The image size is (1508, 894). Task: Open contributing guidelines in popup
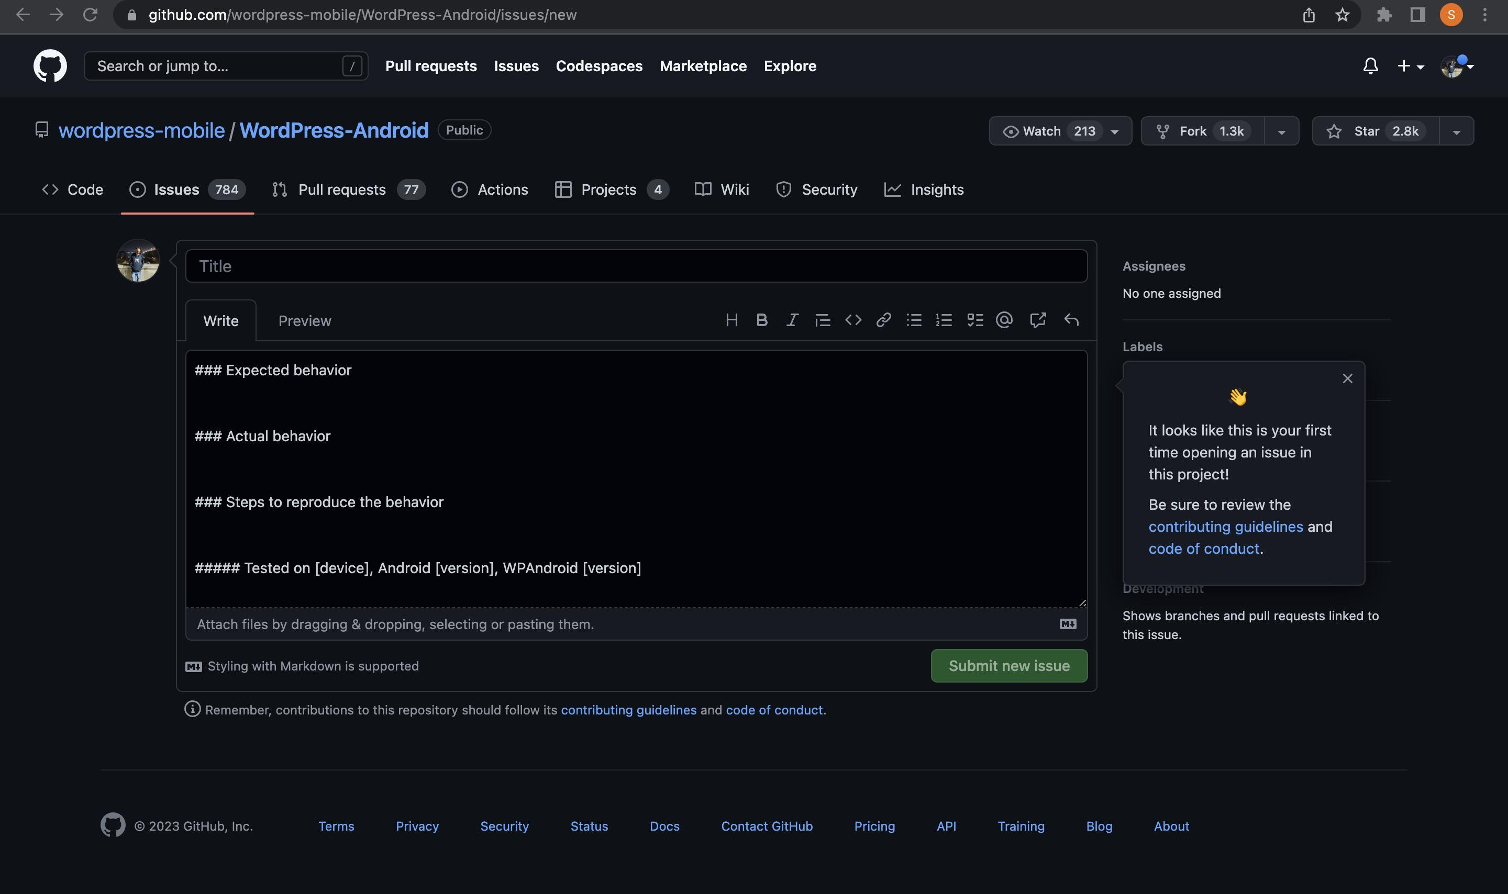tap(1225, 527)
